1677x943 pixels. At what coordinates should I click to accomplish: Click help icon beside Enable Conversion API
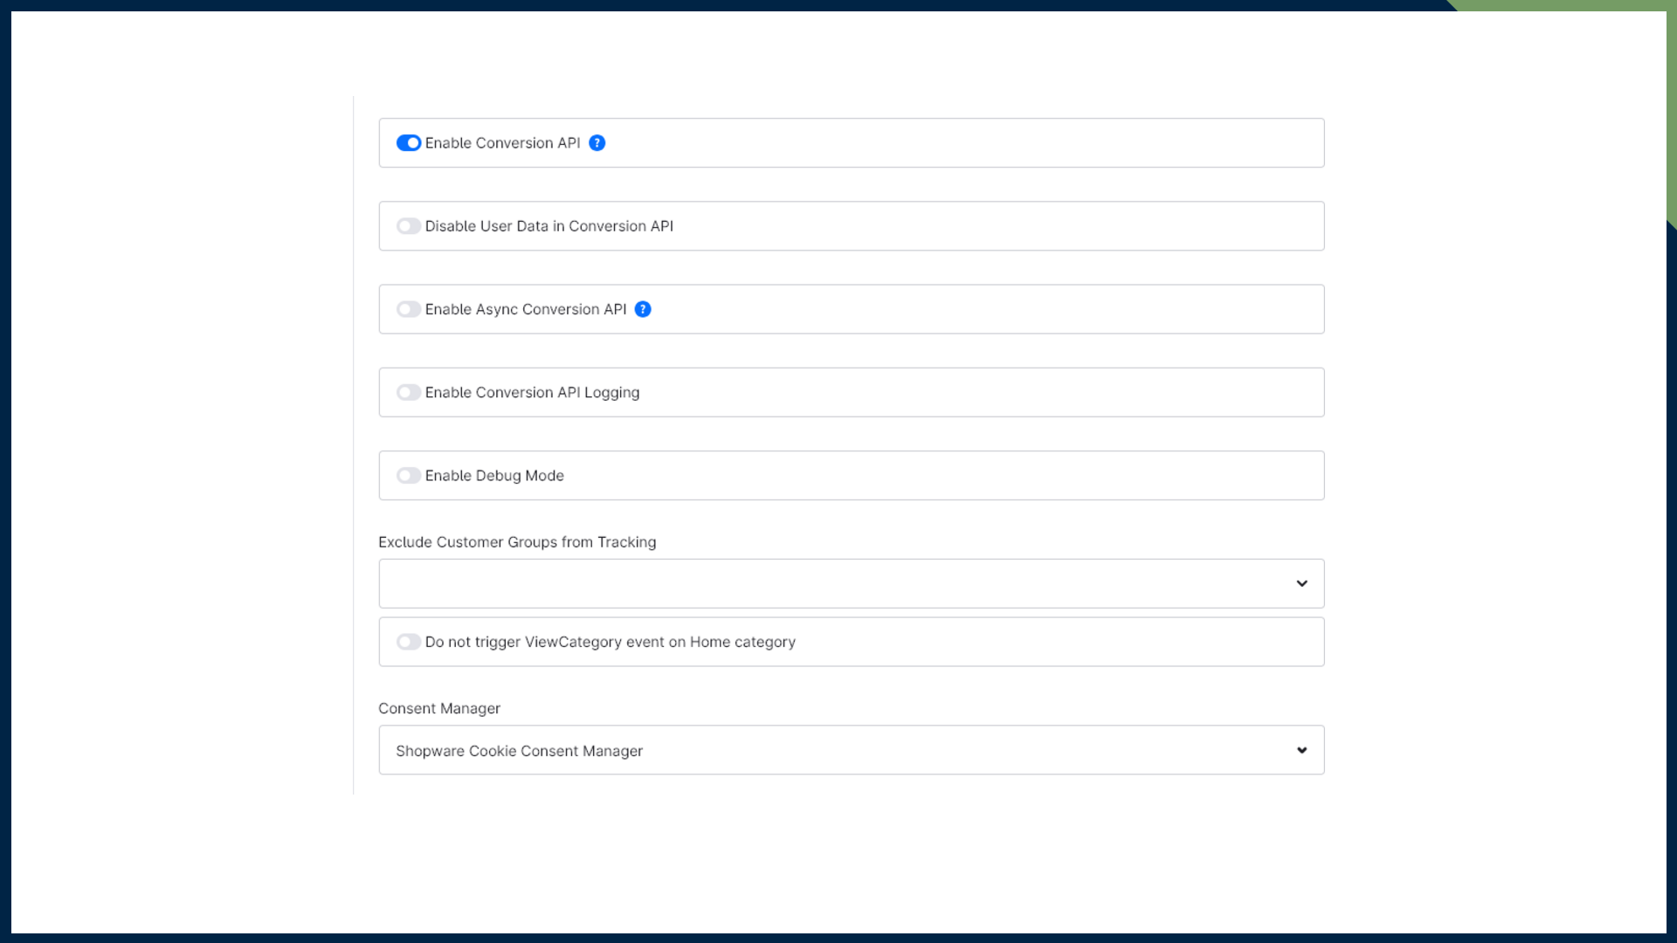[x=597, y=143]
